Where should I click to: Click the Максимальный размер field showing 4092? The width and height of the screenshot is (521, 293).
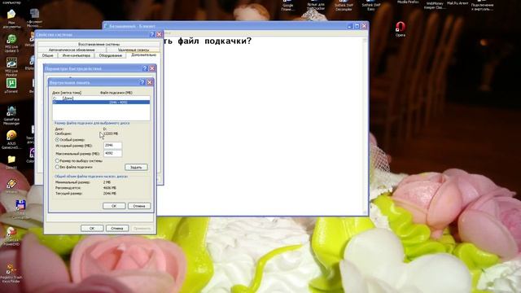[x=112, y=153]
